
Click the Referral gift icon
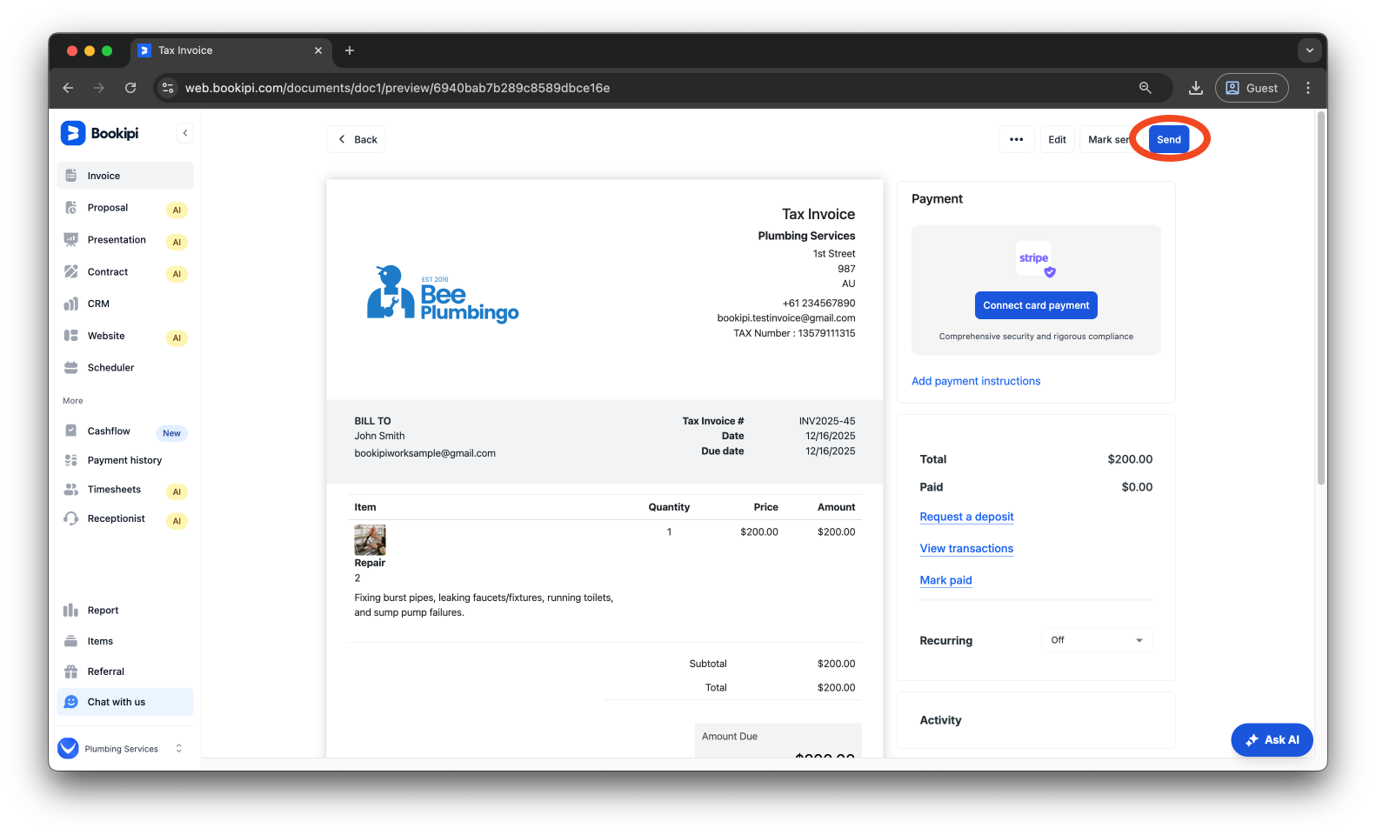[x=71, y=671]
